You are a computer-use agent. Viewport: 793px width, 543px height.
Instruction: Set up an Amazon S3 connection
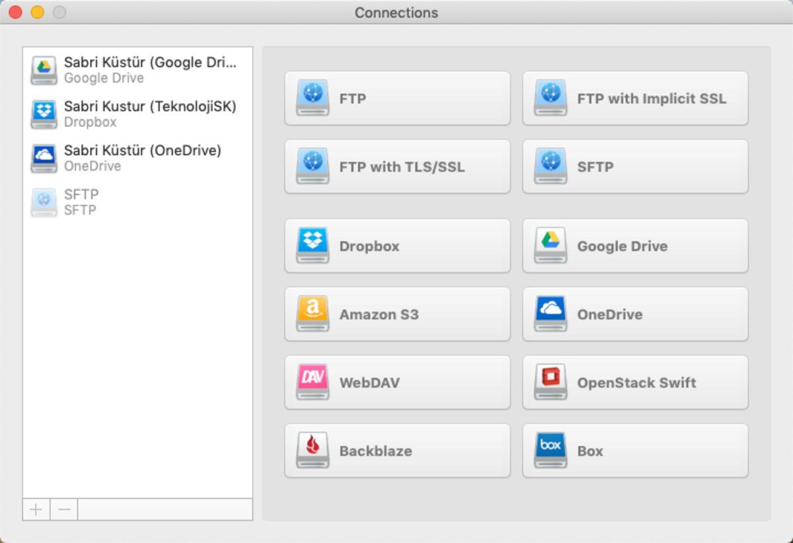coord(397,314)
